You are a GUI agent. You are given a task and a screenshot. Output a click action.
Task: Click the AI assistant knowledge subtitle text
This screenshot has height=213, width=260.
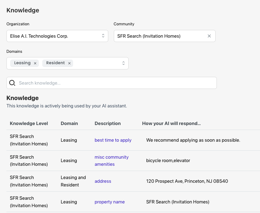[x=67, y=106]
